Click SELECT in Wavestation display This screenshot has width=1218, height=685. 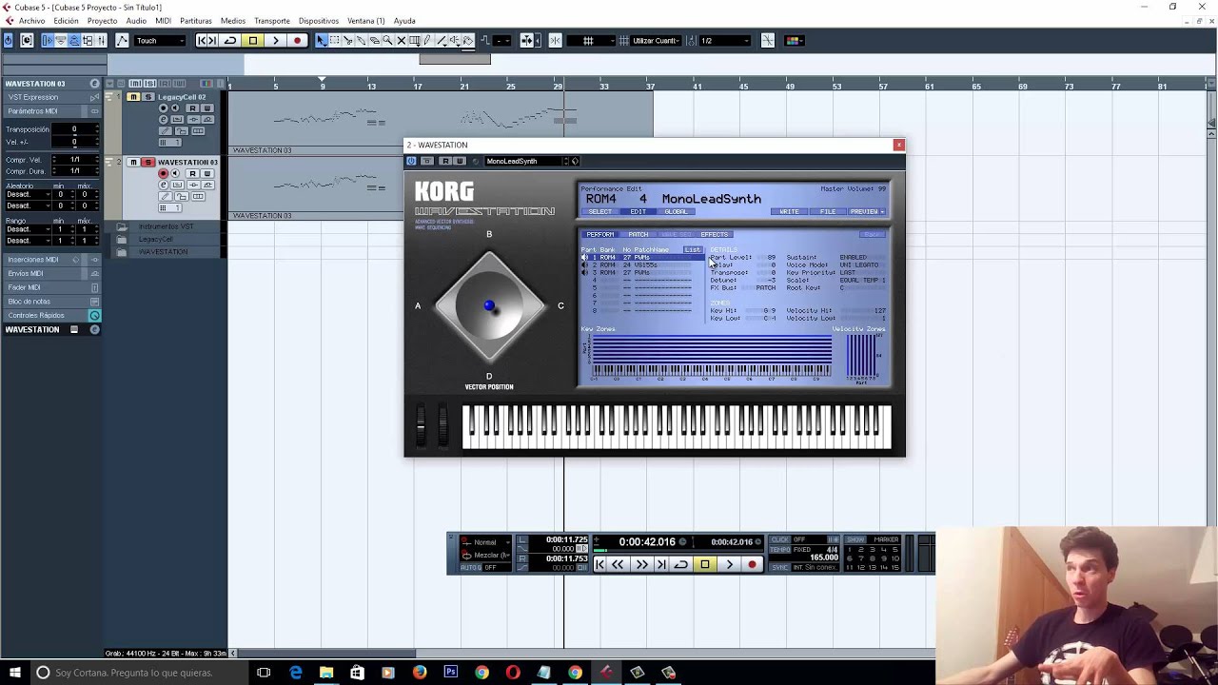coord(600,211)
